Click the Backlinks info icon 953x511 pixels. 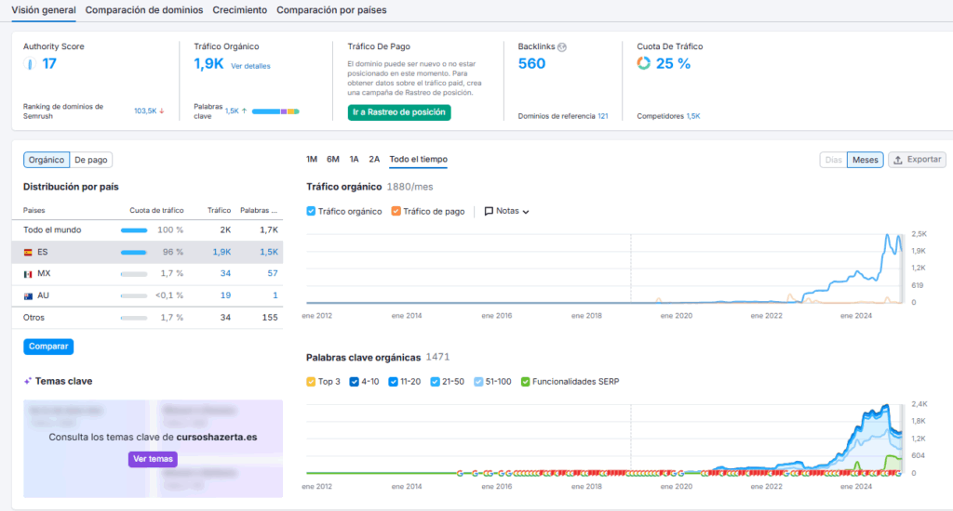(562, 46)
